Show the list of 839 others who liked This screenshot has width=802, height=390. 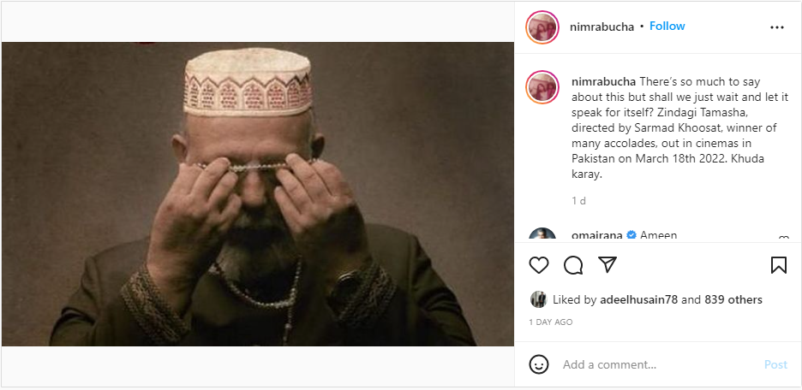coord(733,299)
